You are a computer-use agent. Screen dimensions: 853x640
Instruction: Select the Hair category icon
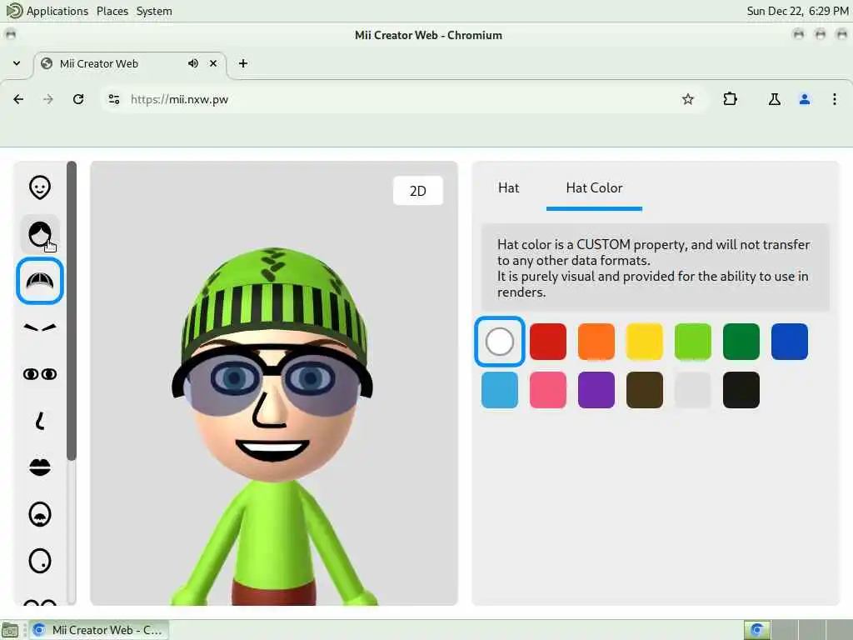40,234
